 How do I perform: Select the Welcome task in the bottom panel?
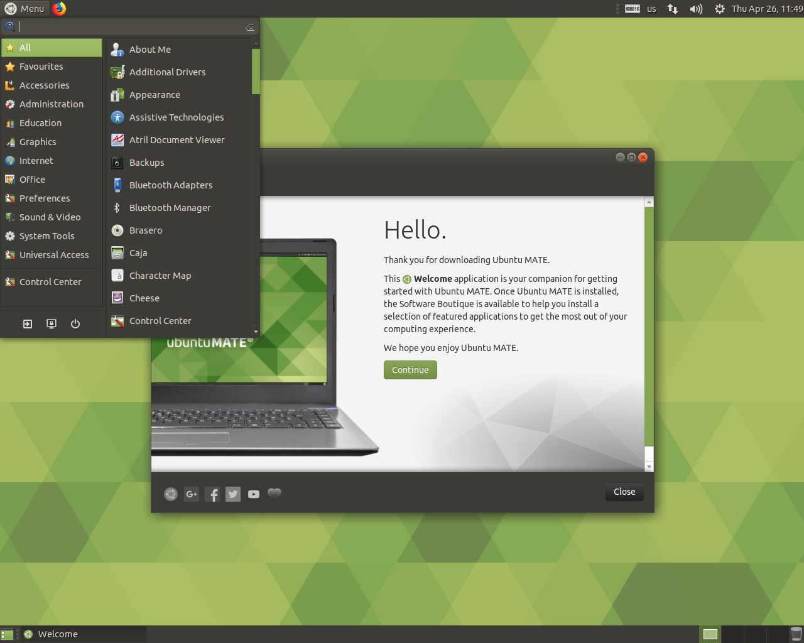coord(84,634)
